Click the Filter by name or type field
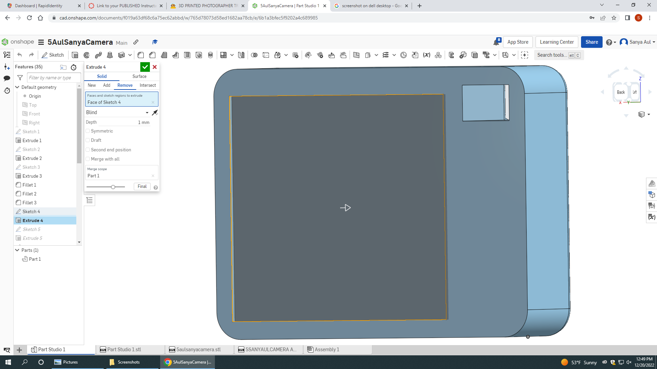The height and width of the screenshot is (369, 657). (x=54, y=78)
